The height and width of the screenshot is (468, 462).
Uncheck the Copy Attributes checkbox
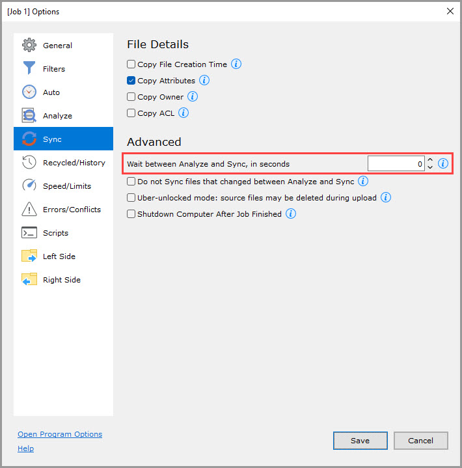point(131,81)
